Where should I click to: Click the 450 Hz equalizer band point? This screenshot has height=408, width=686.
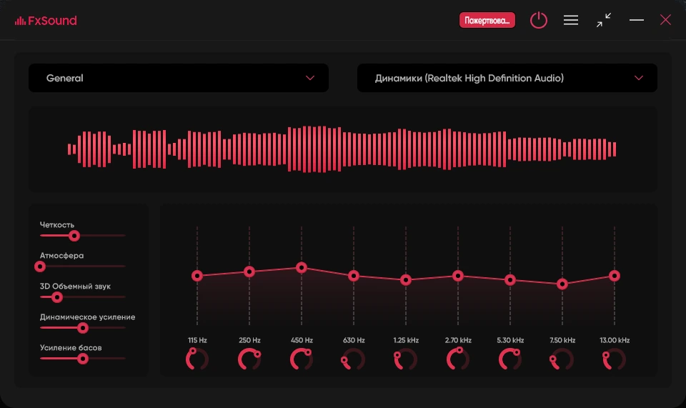[302, 267]
